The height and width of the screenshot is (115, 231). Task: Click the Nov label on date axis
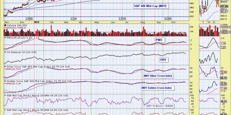7,22
